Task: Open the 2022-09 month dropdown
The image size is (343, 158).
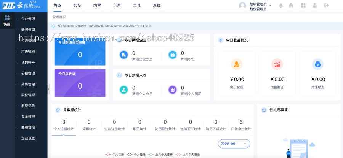Action: pyautogui.click(x=234, y=144)
